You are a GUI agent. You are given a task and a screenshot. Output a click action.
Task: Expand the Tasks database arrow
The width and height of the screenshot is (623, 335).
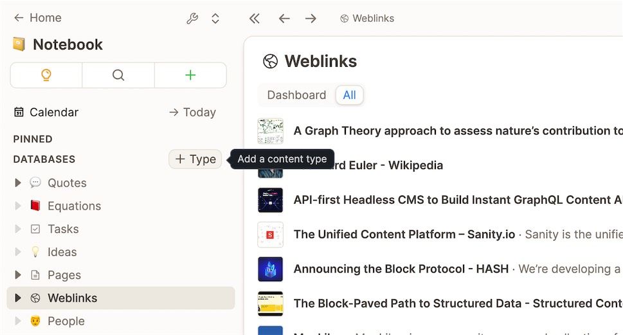tap(18, 230)
